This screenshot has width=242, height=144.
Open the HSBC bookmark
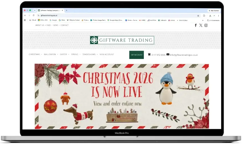click(142, 20)
